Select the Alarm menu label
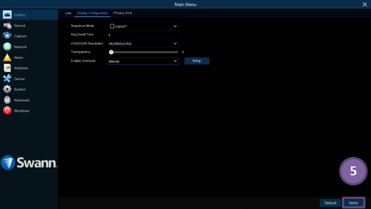 [18, 58]
